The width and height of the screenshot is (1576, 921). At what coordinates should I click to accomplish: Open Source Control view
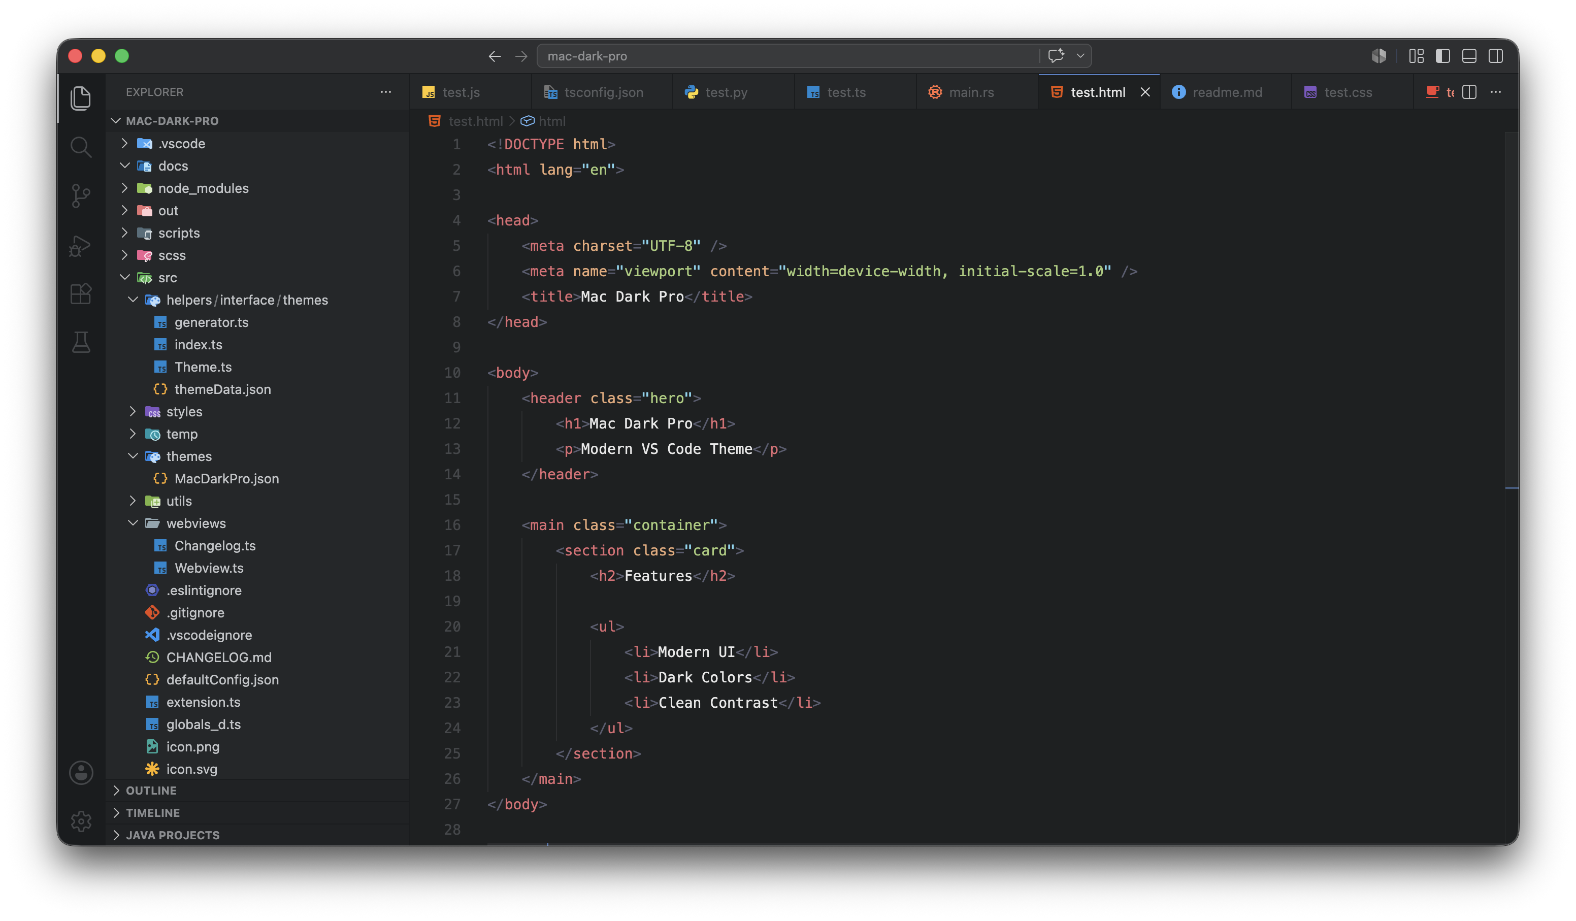(81, 195)
